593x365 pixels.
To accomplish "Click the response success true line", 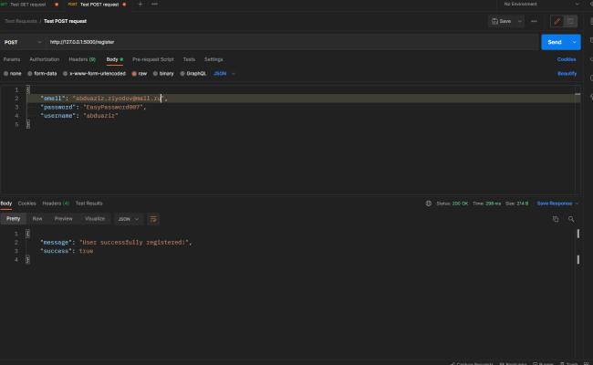I will click(x=67, y=251).
